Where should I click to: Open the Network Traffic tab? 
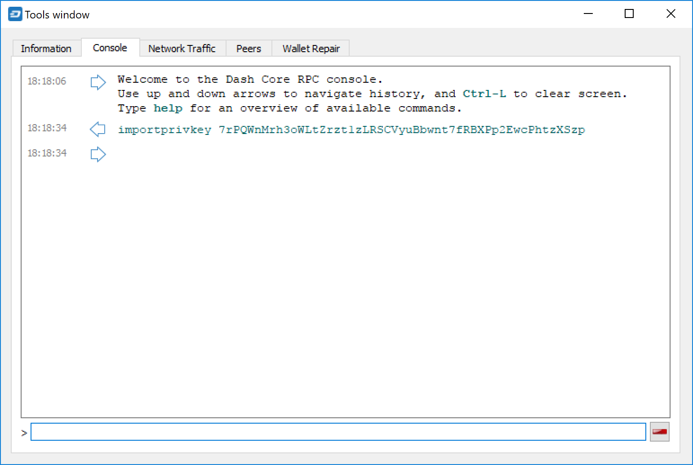point(182,49)
